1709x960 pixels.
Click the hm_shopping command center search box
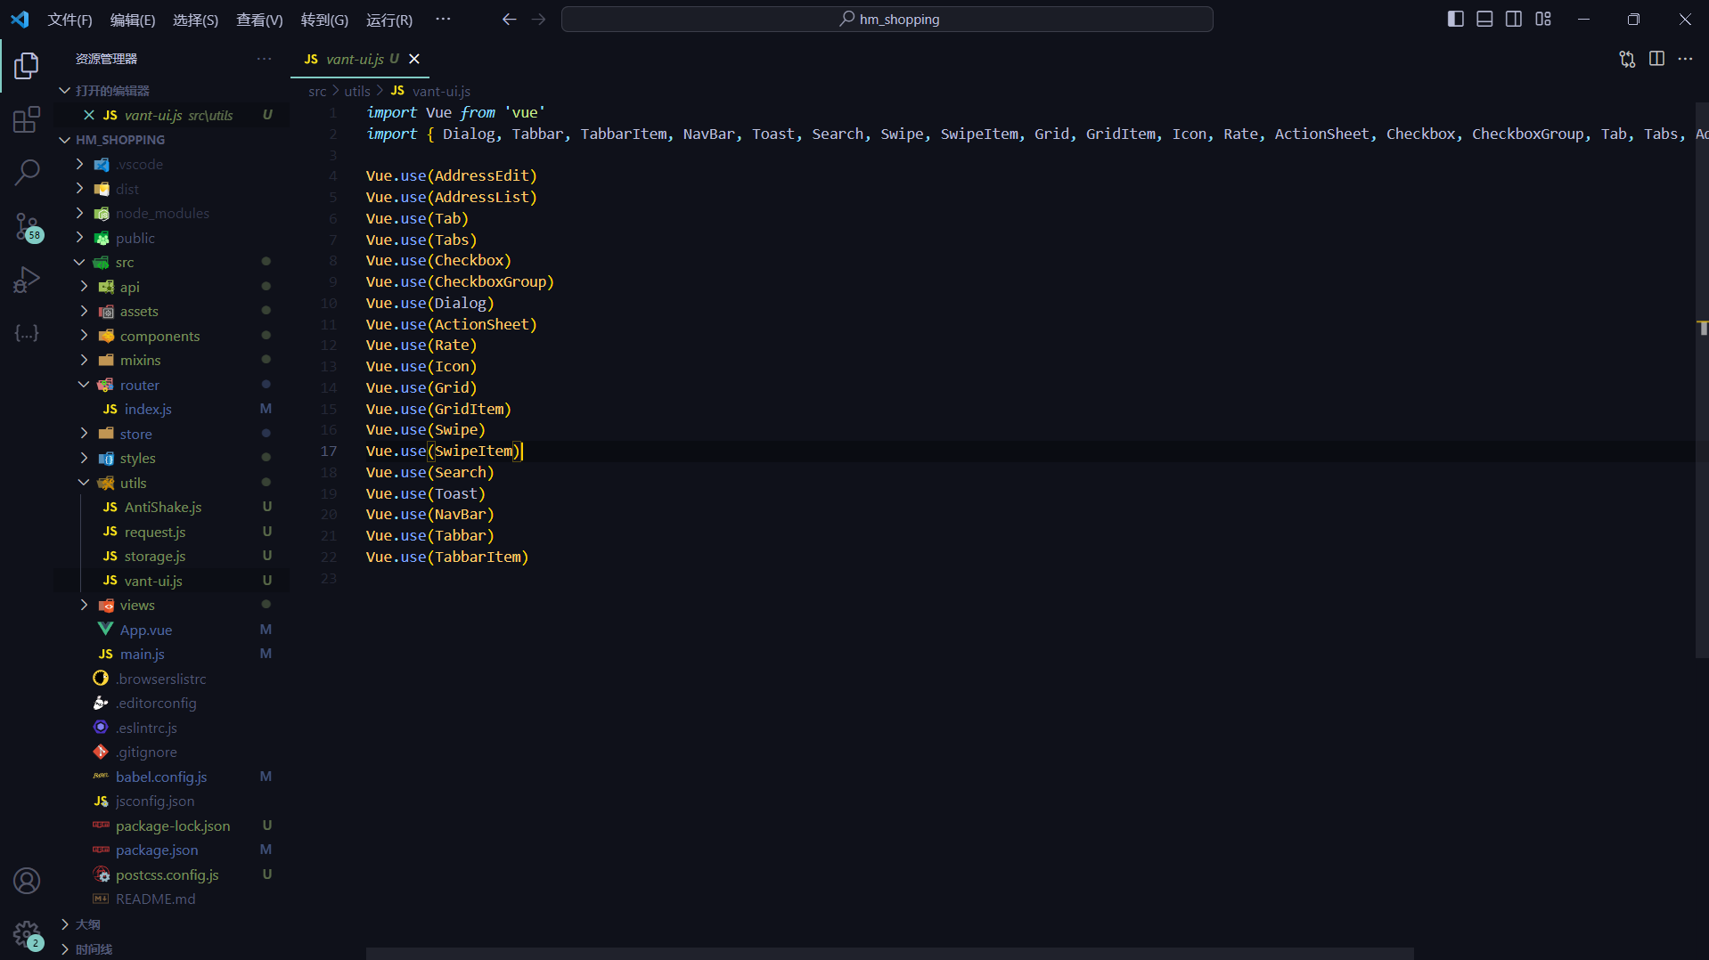click(887, 20)
